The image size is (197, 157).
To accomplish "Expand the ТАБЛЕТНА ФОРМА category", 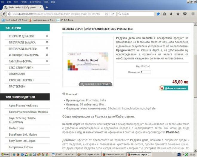I will [x=47, y=61].
